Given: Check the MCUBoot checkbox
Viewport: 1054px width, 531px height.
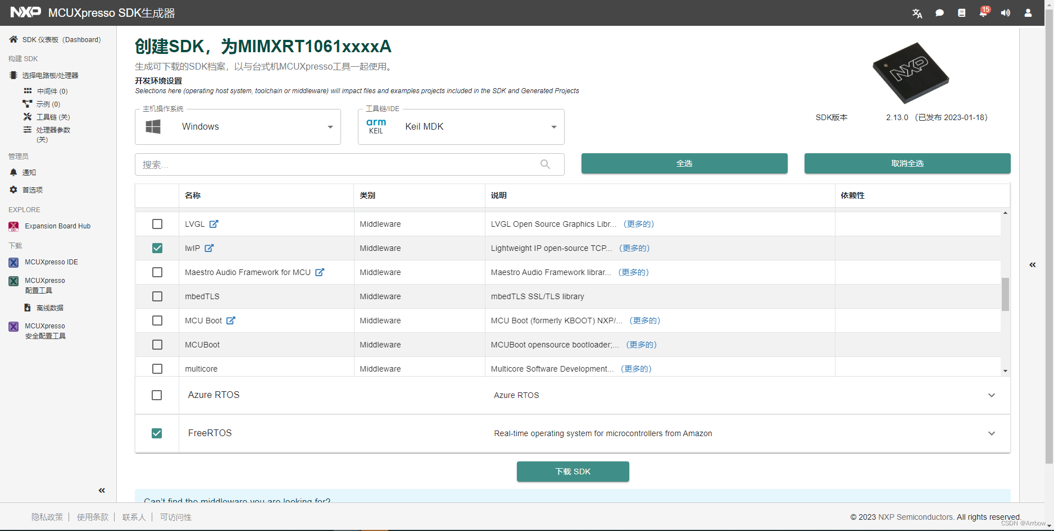Looking at the screenshot, I should 157,345.
